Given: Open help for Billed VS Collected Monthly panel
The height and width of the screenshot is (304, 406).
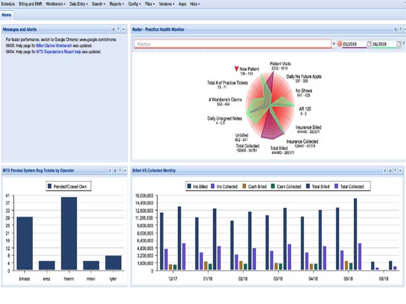Looking at the screenshot, I should 395,171.
